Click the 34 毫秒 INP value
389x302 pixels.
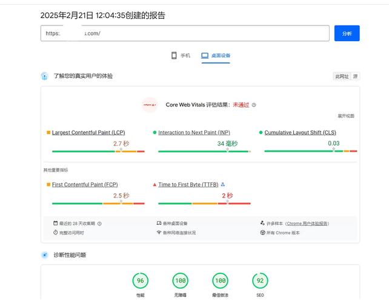(227, 144)
